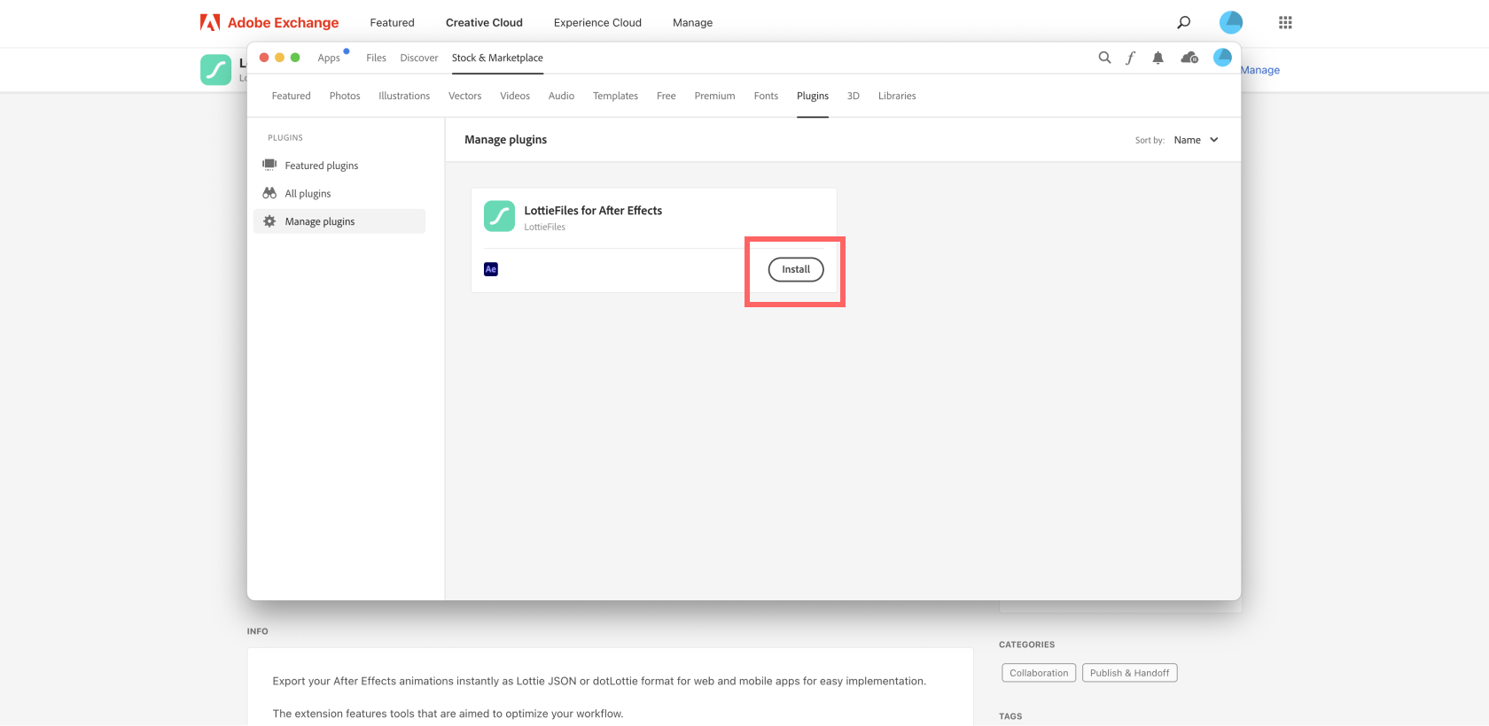The width and height of the screenshot is (1489, 726).
Task: Click the blue Manage link behind the window
Action: pos(1260,70)
